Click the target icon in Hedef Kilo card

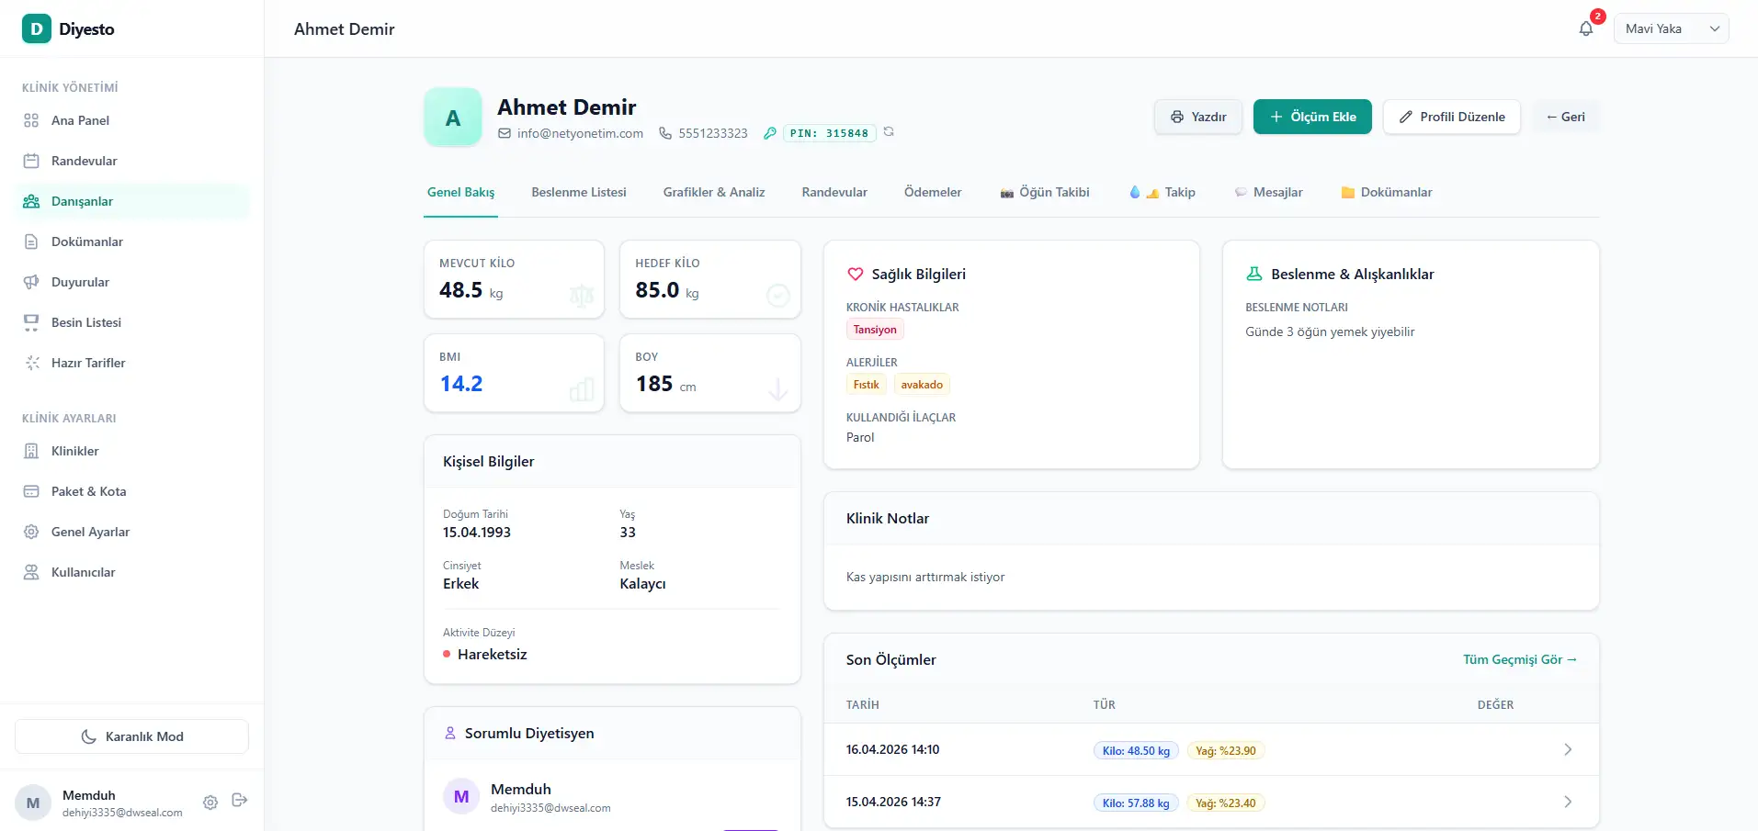tap(777, 296)
